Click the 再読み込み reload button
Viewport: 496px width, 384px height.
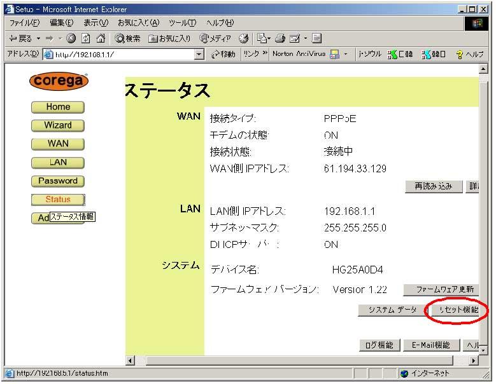click(433, 186)
